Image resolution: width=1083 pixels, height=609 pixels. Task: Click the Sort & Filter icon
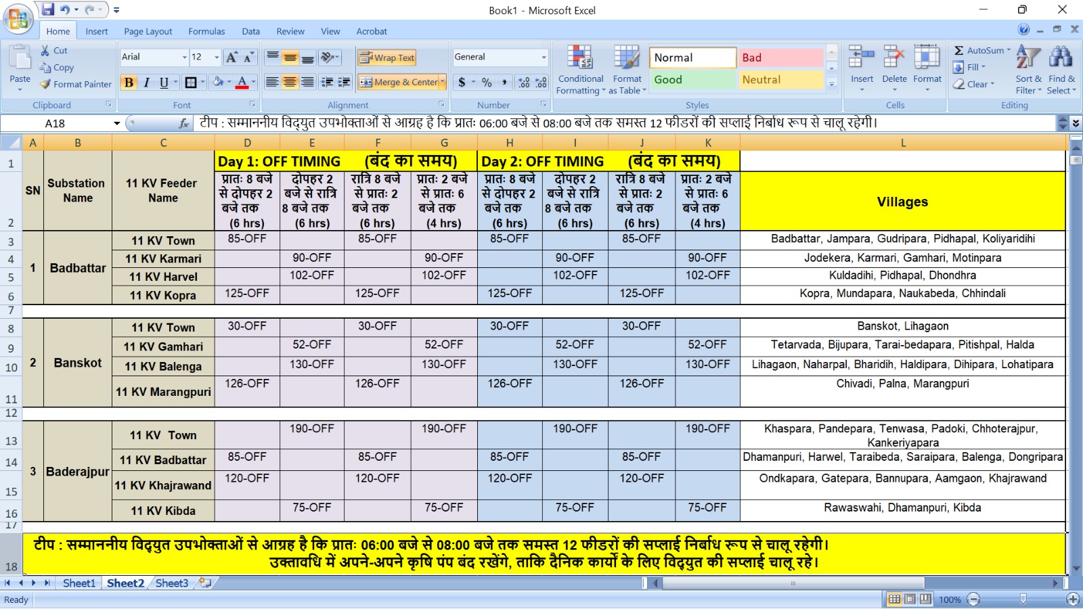pyautogui.click(x=1027, y=60)
